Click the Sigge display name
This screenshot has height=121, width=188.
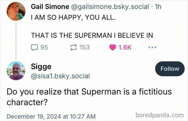tap(41, 66)
